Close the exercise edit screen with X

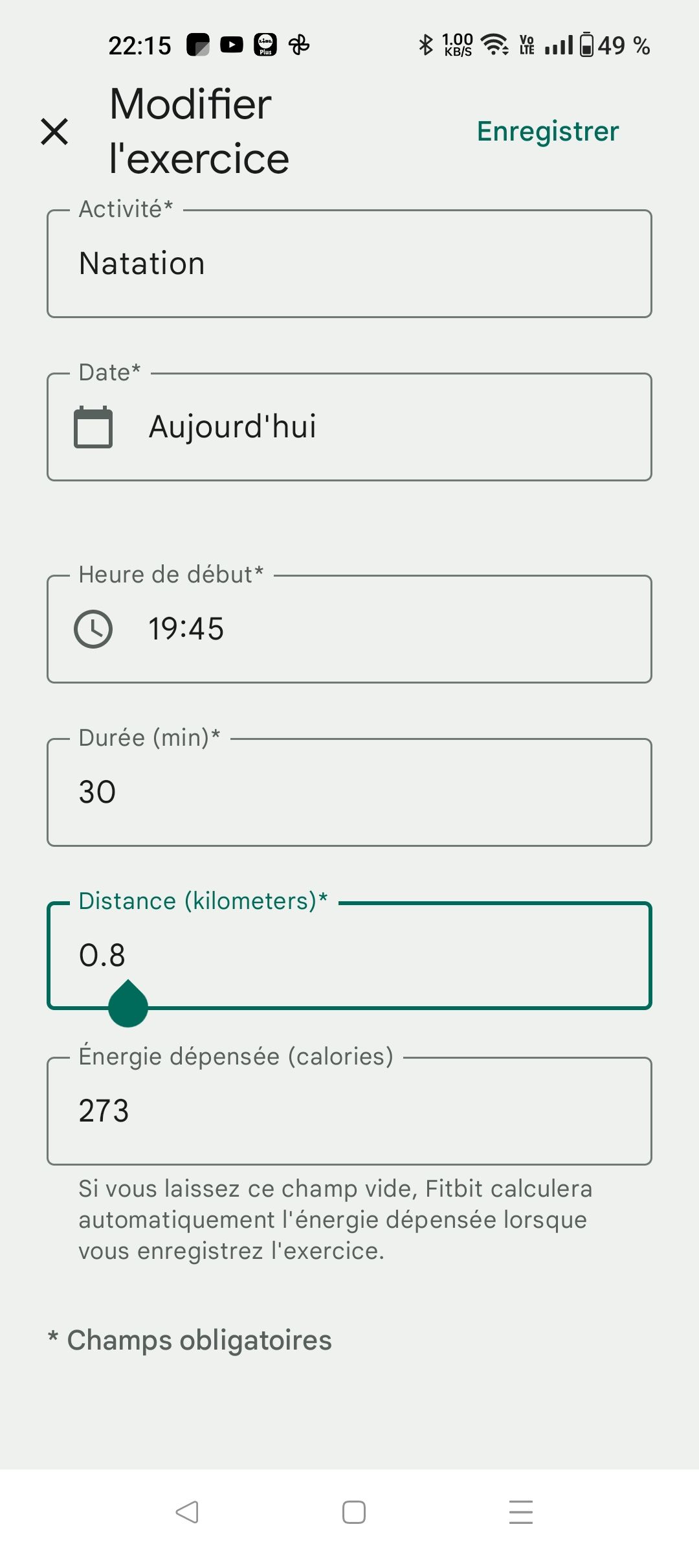(x=54, y=132)
